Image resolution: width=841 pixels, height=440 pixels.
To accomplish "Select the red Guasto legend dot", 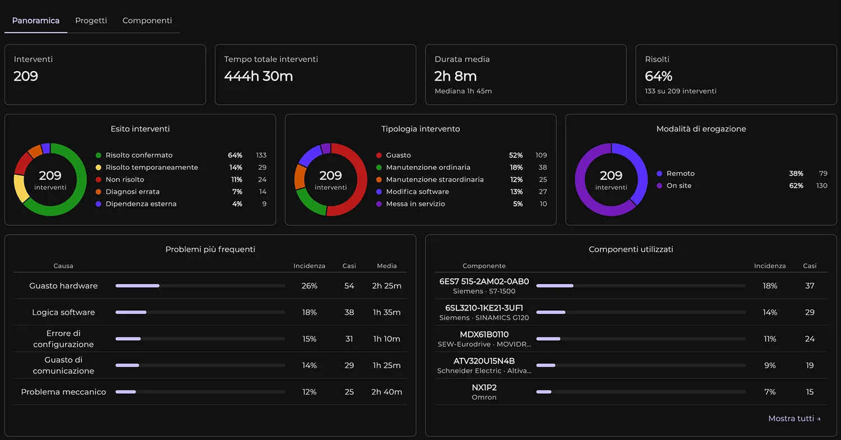I will click(x=379, y=155).
